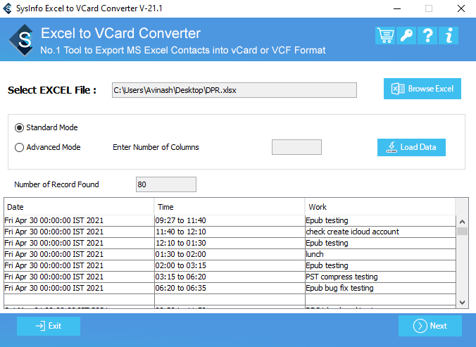This screenshot has height=347, width=476.
Task: Select the '09:27 to 11:40' time cell
Action: tap(230, 220)
